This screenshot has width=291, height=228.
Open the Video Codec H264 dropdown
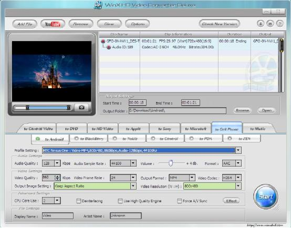pyautogui.click(x=238, y=178)
